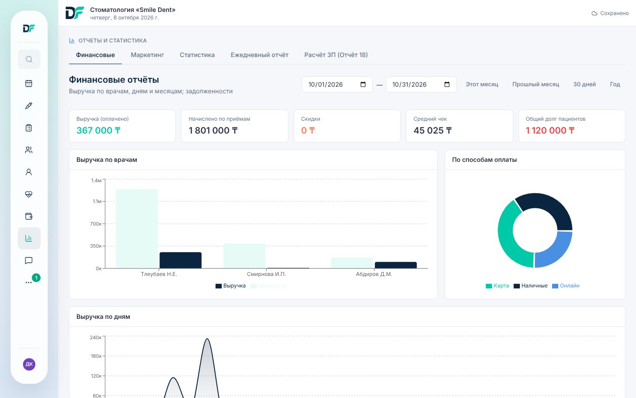Open the chat messages icon in sidebar
This screenshot has width=636, height=398.
pos(29,260)
